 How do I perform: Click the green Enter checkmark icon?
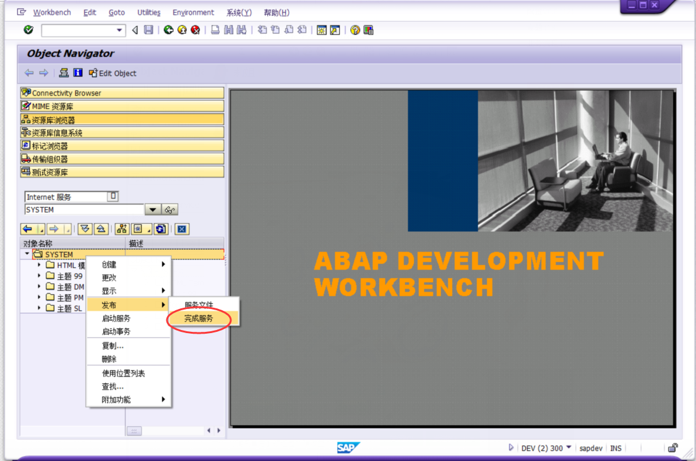27,30
